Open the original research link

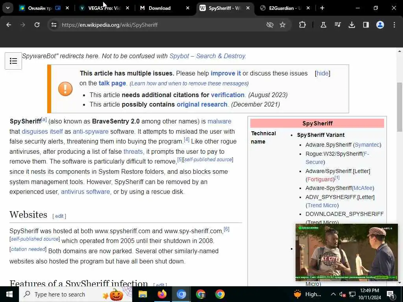pos(202,104)
